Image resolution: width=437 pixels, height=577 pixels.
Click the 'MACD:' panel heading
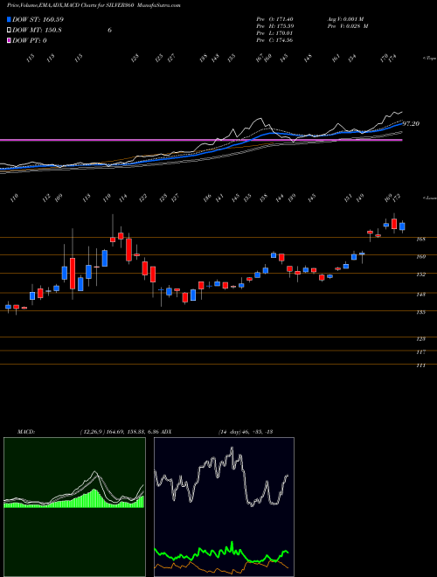click(25, 432)
